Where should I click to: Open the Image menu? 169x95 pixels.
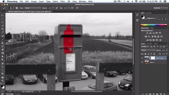tap(34, 1)
